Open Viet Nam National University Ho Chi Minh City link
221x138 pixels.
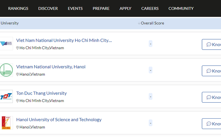[64, 41]
